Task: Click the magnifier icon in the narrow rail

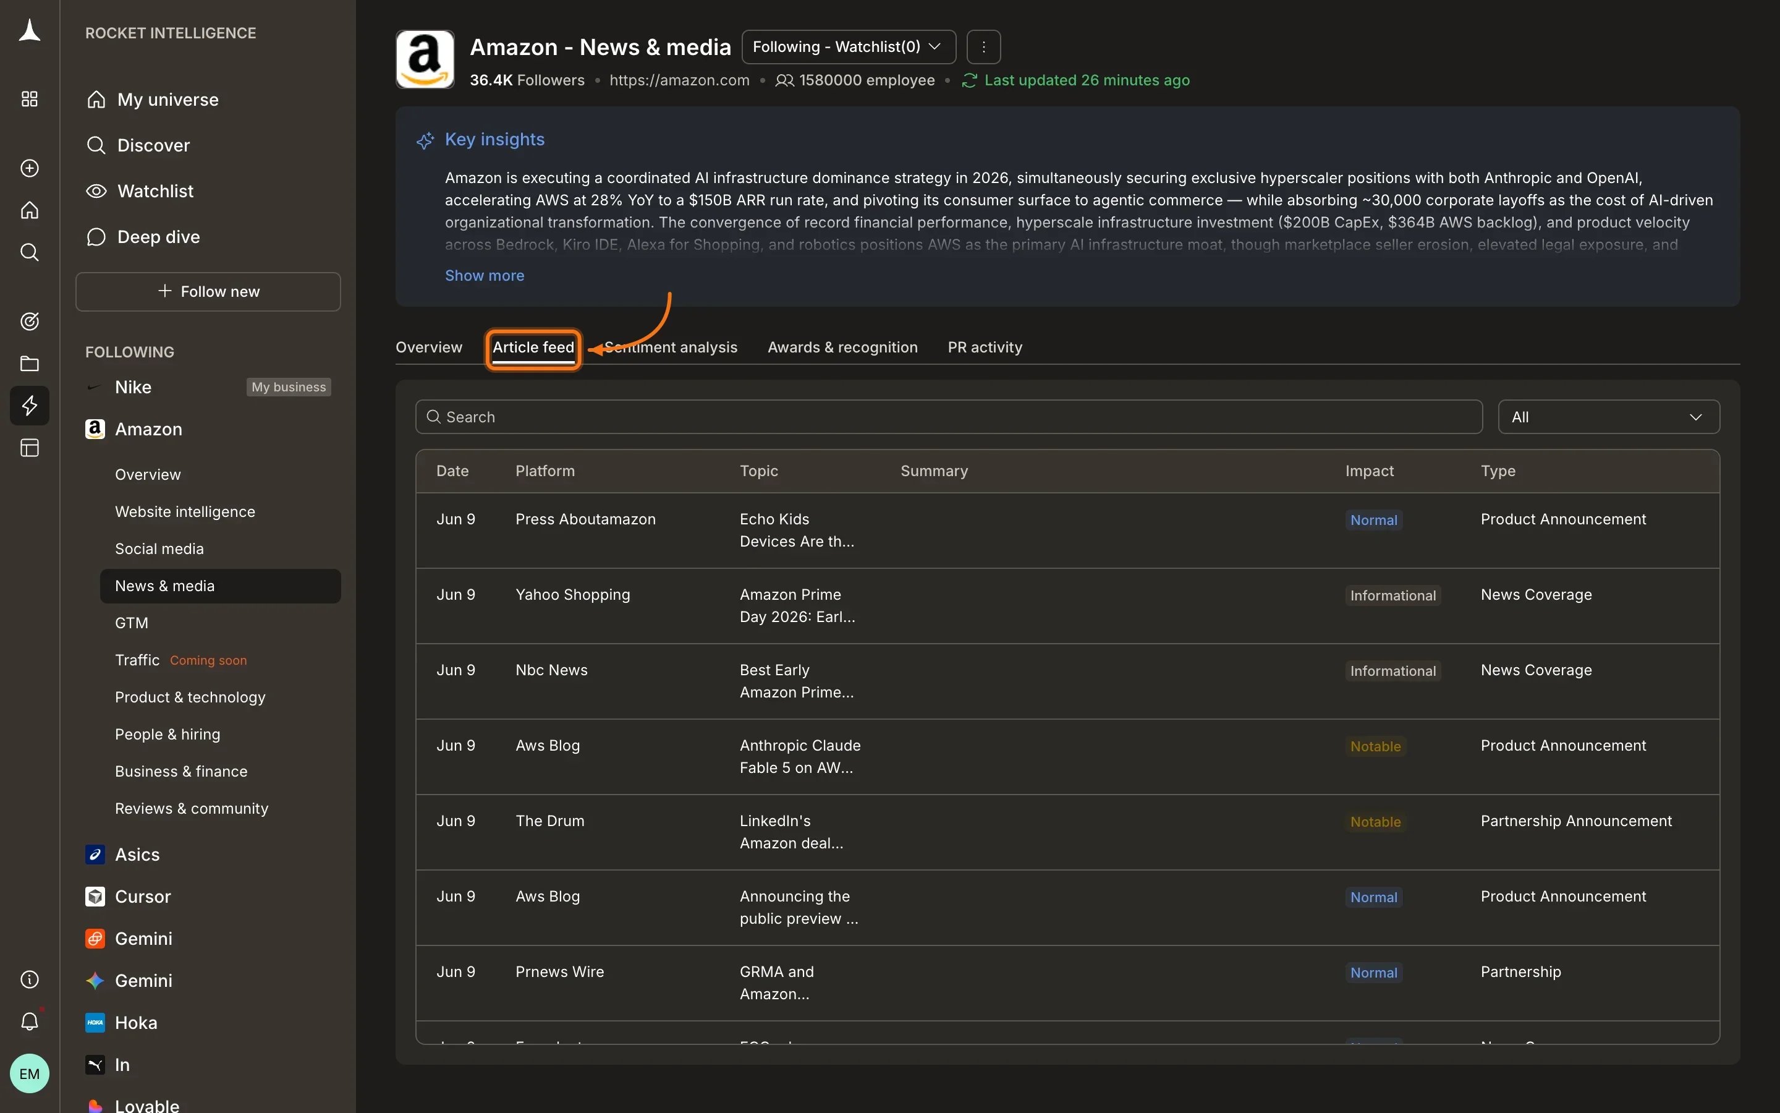Action: pyautogui.click(x=30, y=252)
